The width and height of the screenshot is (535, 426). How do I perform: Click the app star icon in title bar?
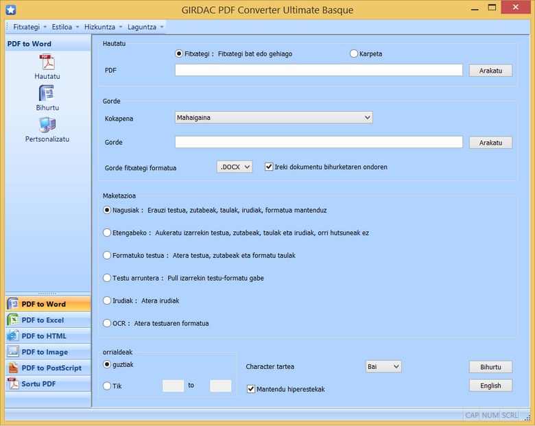click(x=10, y=10)
